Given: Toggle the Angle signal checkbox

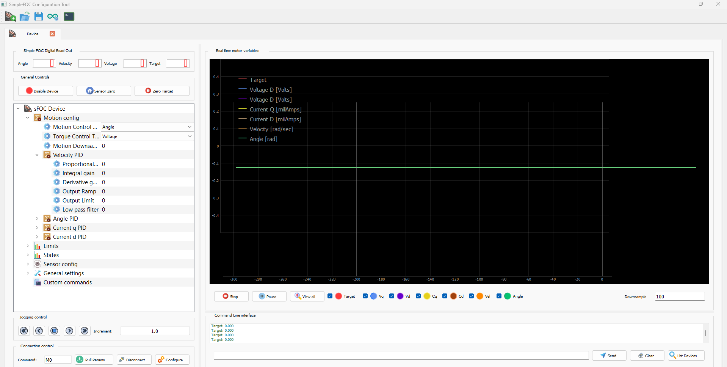Looking at the screenshot, I should pos(499,296).
